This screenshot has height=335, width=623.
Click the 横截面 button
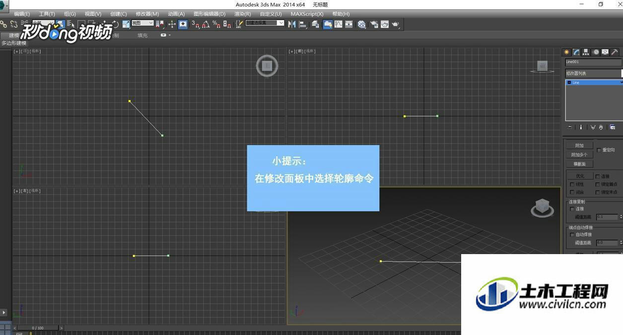(579, 164)
